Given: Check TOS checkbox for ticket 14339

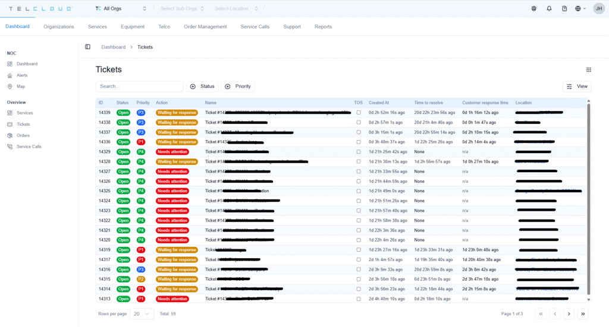Looking at the screenshot, I should pyautogui.click(x=358, y=112).
